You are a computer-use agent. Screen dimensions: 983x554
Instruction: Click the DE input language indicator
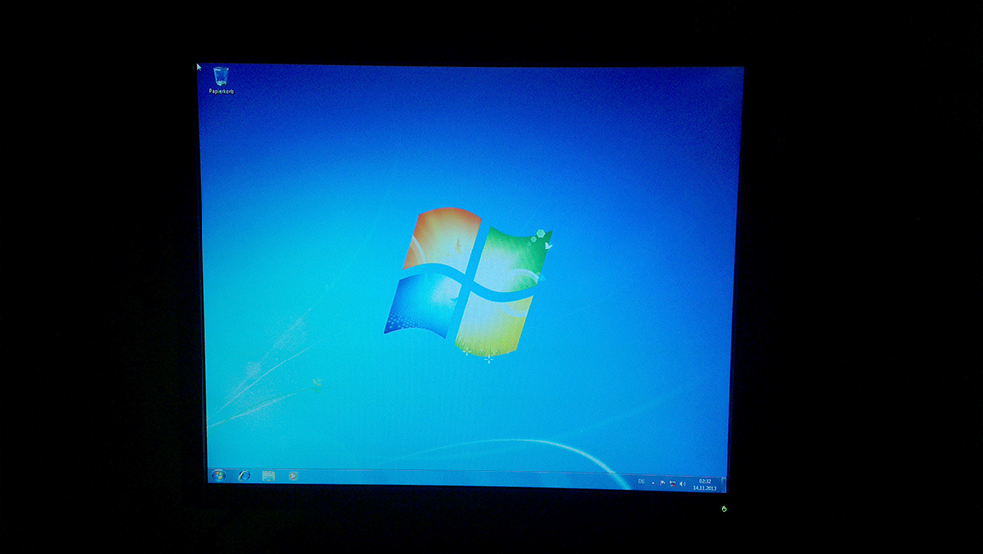tap(641, 482)
